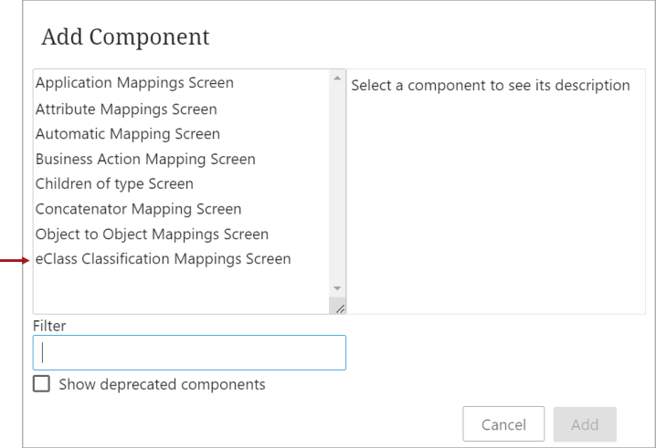Click the Filter field label
Screen dimensions: 656x448
point(49,326)
